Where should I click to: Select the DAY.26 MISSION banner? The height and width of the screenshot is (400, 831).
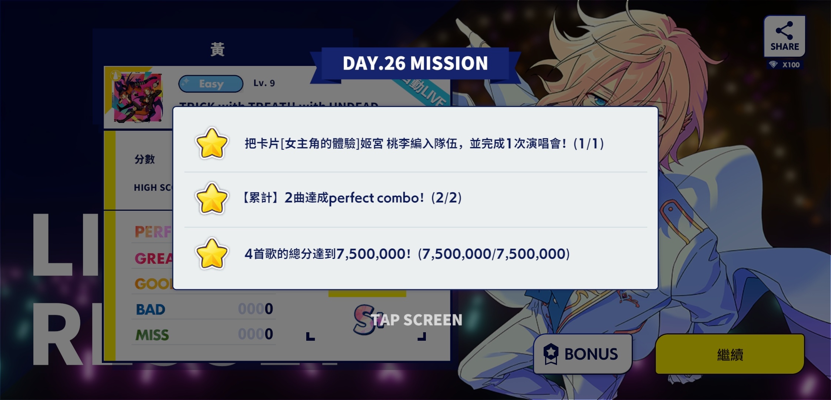tap(415, 63)
